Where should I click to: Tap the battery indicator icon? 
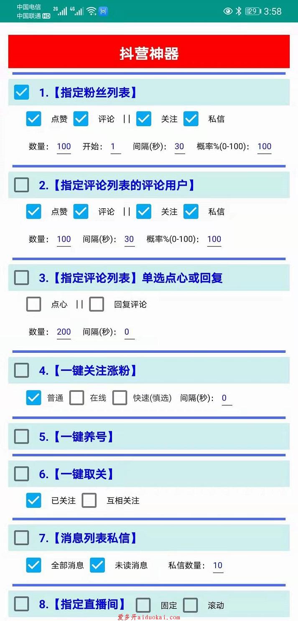pyautogui.click(x=253, y=11)
